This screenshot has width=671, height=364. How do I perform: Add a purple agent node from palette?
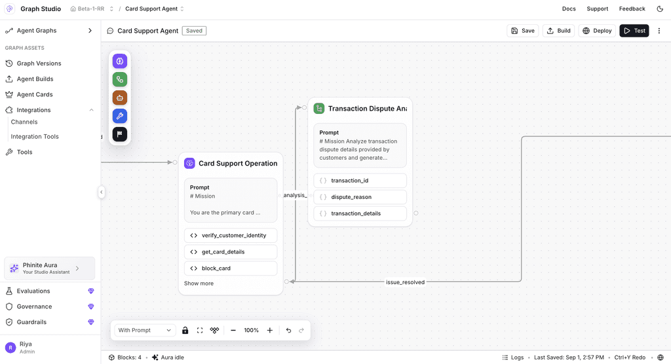(120, 61)
